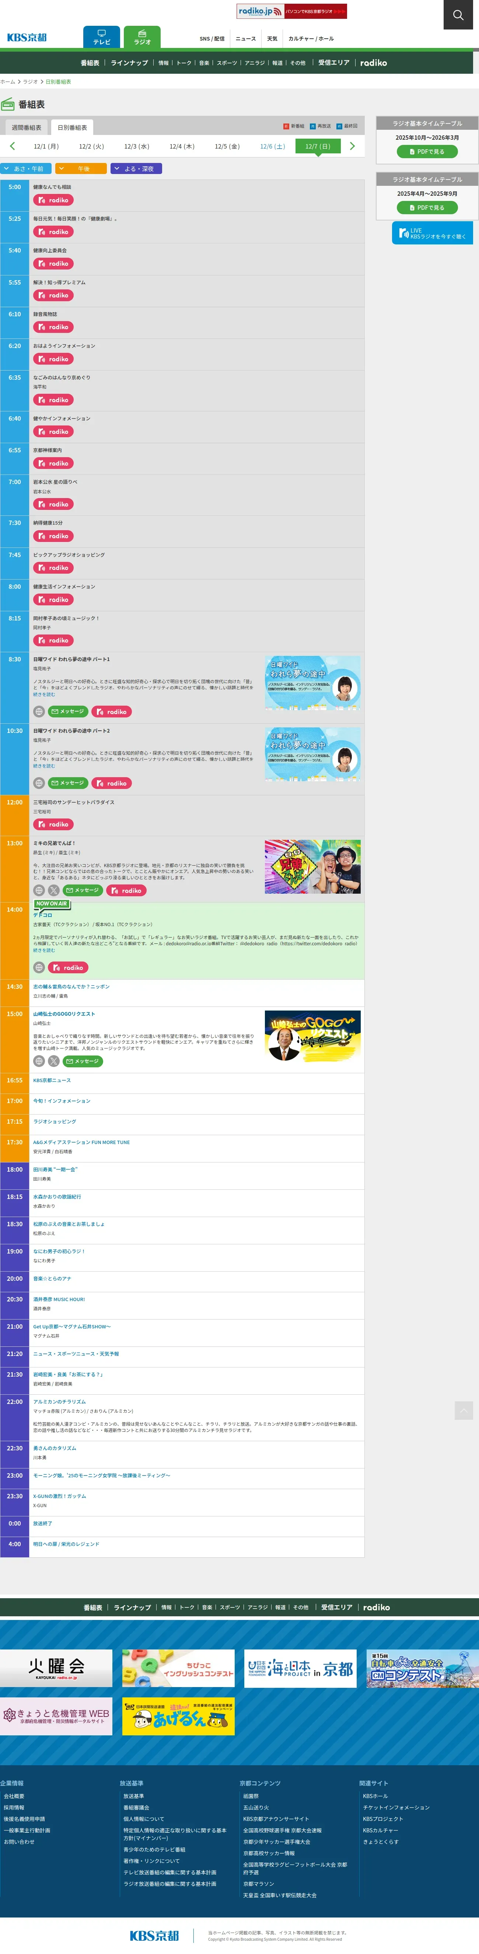This screenshot has width=479, height=1954.
Task: Jump to the よる・深夜 section
Action: pos(136,168)
